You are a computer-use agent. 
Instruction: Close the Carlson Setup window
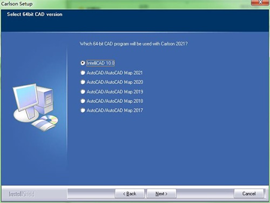pos(260,3)
